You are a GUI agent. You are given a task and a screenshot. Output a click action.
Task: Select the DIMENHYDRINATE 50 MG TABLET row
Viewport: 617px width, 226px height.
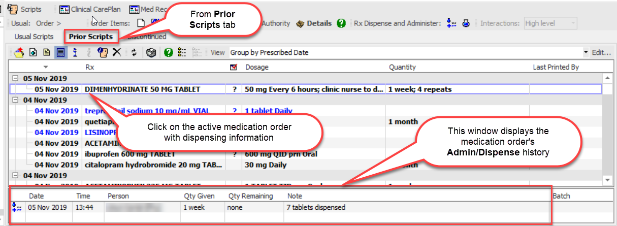[x=142, y=89]
